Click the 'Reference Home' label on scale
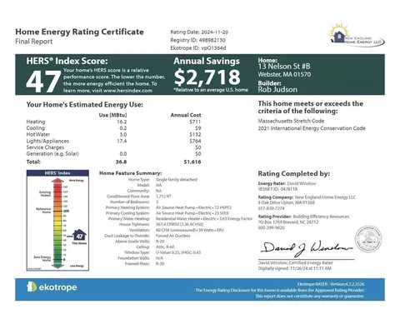This screenshot has height=309, width=400. pyautogui.click(x=43, y=210)
